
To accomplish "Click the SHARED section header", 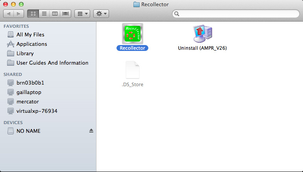I will pos(13,74).
